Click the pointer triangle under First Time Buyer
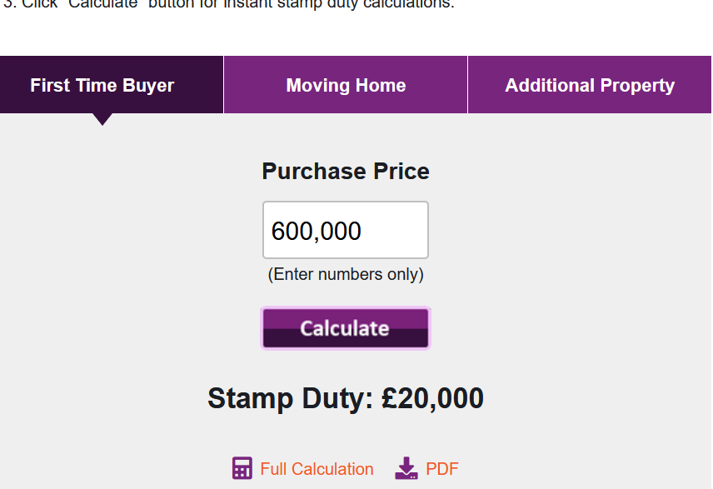Viewport: 713px width, 489px height. pyautogui.click(x=102, y=119)
